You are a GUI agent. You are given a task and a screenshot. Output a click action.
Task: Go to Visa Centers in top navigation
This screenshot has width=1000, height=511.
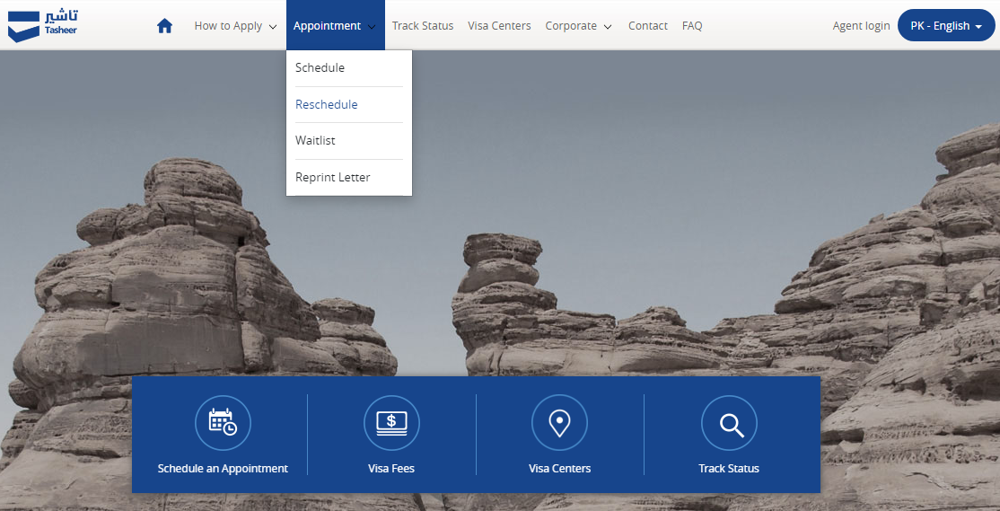499,26
